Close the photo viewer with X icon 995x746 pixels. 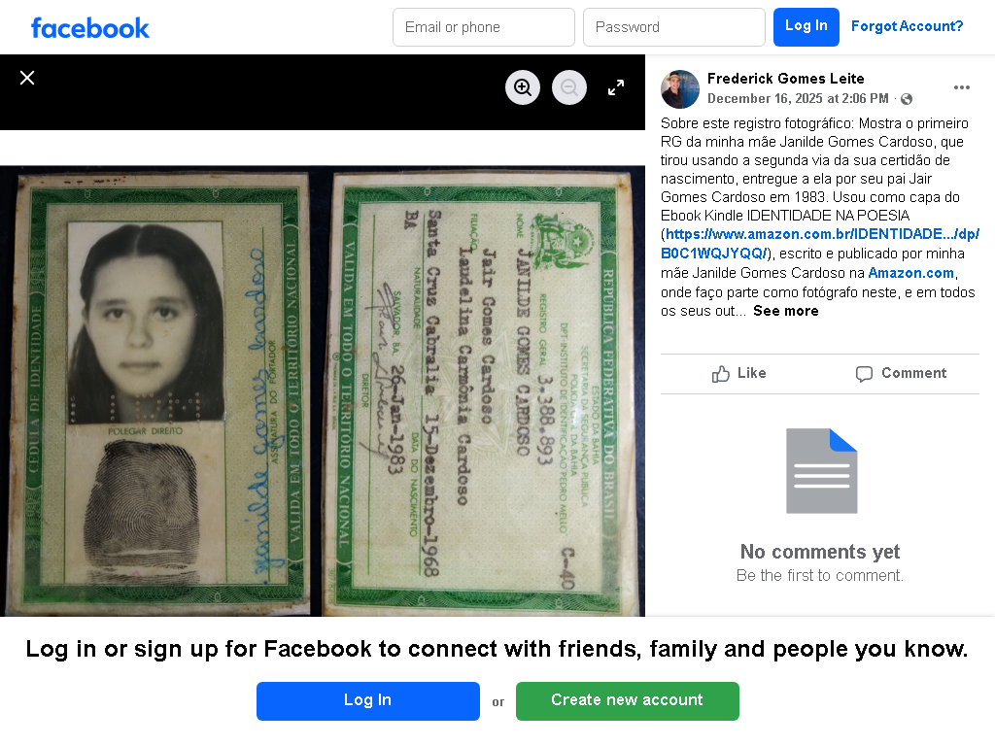26,78
